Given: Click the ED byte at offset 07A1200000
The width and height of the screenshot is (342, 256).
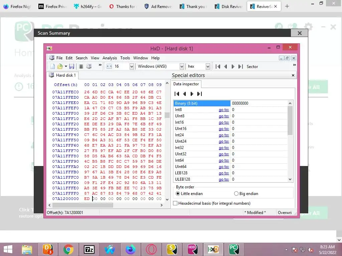Looking at the screenshot, I should point(87,199).
